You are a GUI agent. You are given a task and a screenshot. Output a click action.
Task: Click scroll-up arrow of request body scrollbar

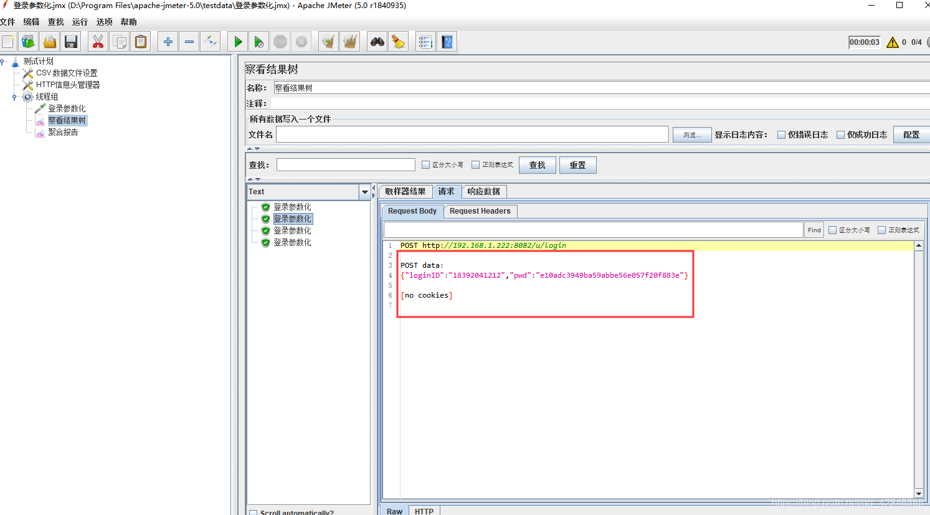[919, 246]
